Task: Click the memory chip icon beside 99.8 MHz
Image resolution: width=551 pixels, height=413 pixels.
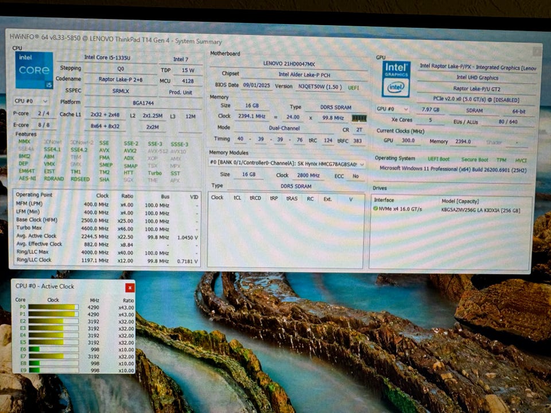Action: (x=359, y=118)
